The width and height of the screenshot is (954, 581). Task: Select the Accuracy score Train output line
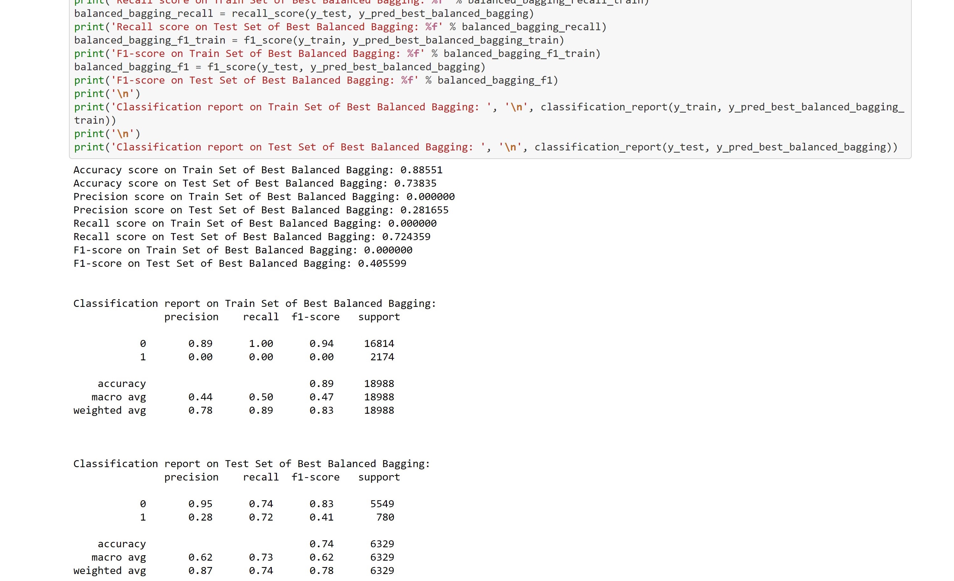[257, 169]
